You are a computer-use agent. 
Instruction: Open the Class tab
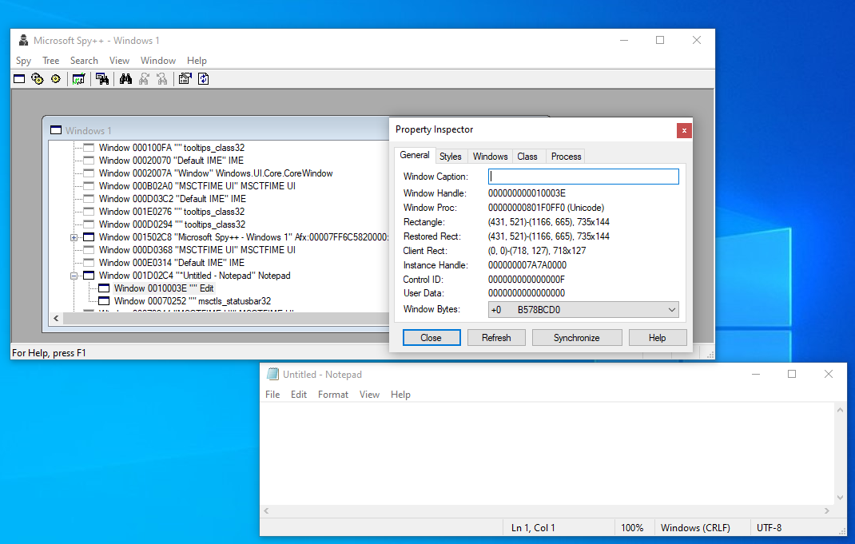coord(527,157)
